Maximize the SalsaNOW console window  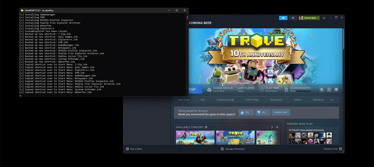pyautogui.click(x=177, y=10)
